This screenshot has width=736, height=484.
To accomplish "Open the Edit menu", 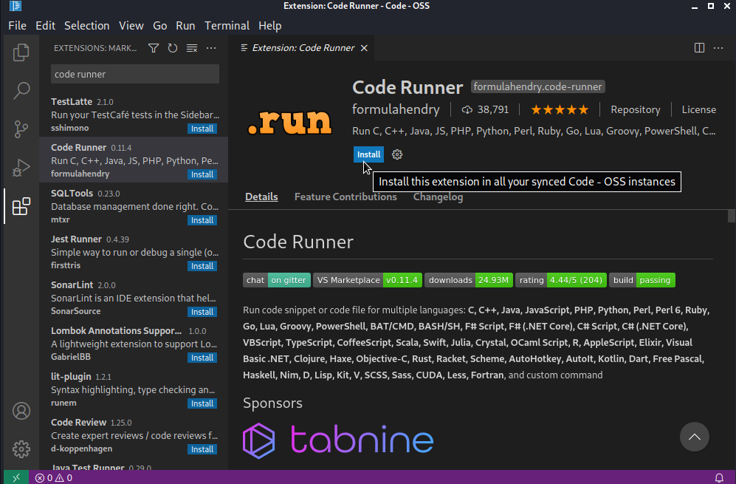I will pos(45,26).
